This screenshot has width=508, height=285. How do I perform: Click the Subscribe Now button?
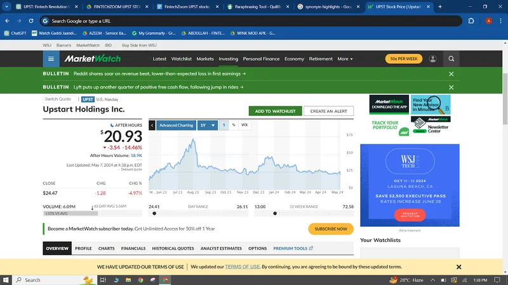331,229
